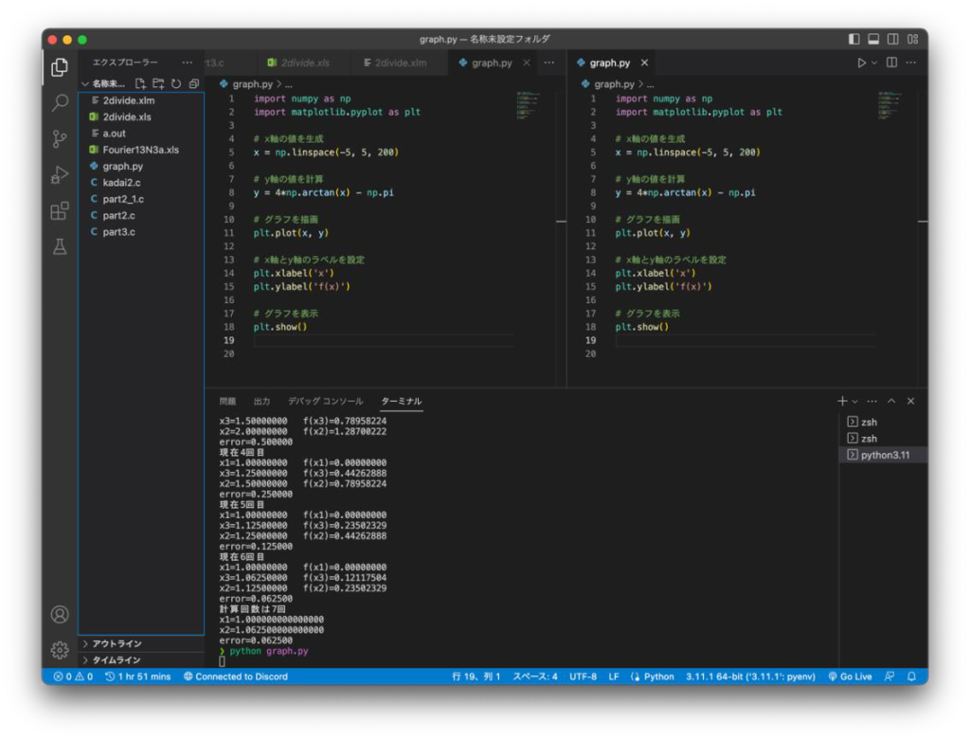Click the Manage gear icon
Screen dimensions: 970x740
[x=60, y=650]
